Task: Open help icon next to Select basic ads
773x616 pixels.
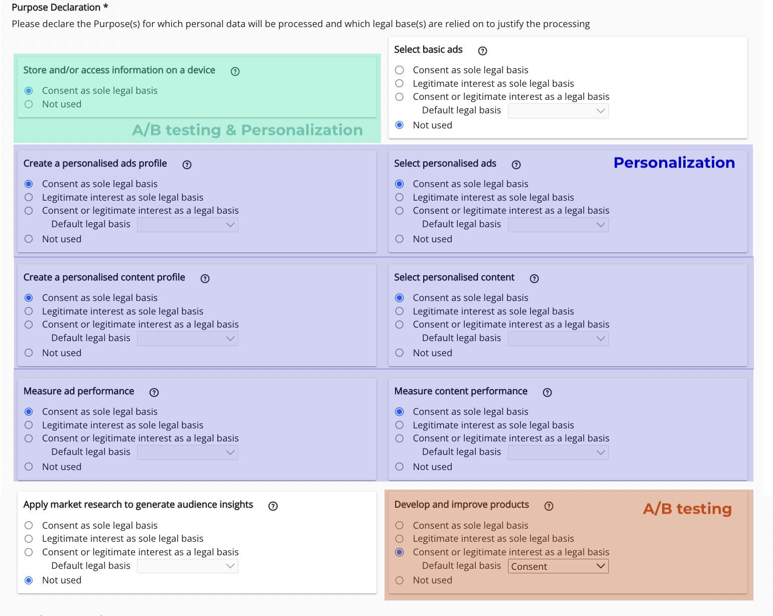Action: click(482, 51)
